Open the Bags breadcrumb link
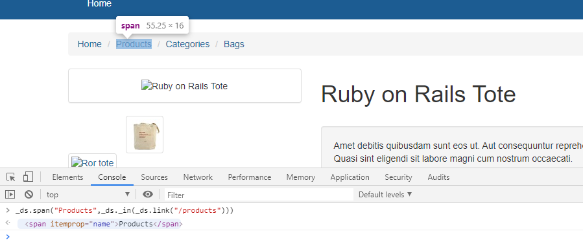Image resolution: width=583 pixels, height=251 pixels. [x=234, y=44]
